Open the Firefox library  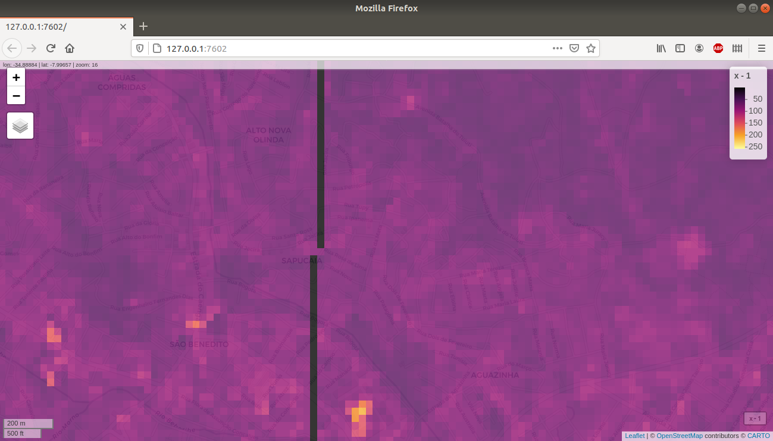pos(661,48)
